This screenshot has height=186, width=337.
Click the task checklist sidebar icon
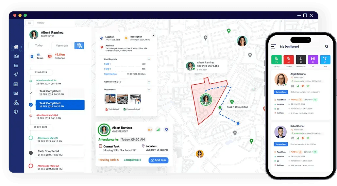pyautogui.click(x=16, y=65)
